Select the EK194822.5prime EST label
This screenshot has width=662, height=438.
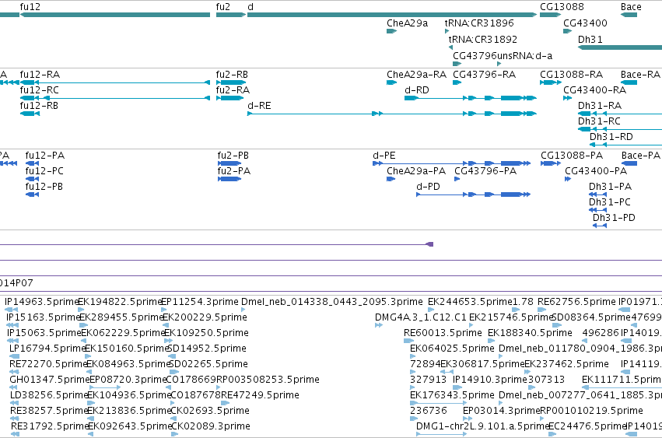[x=121, y=302]
